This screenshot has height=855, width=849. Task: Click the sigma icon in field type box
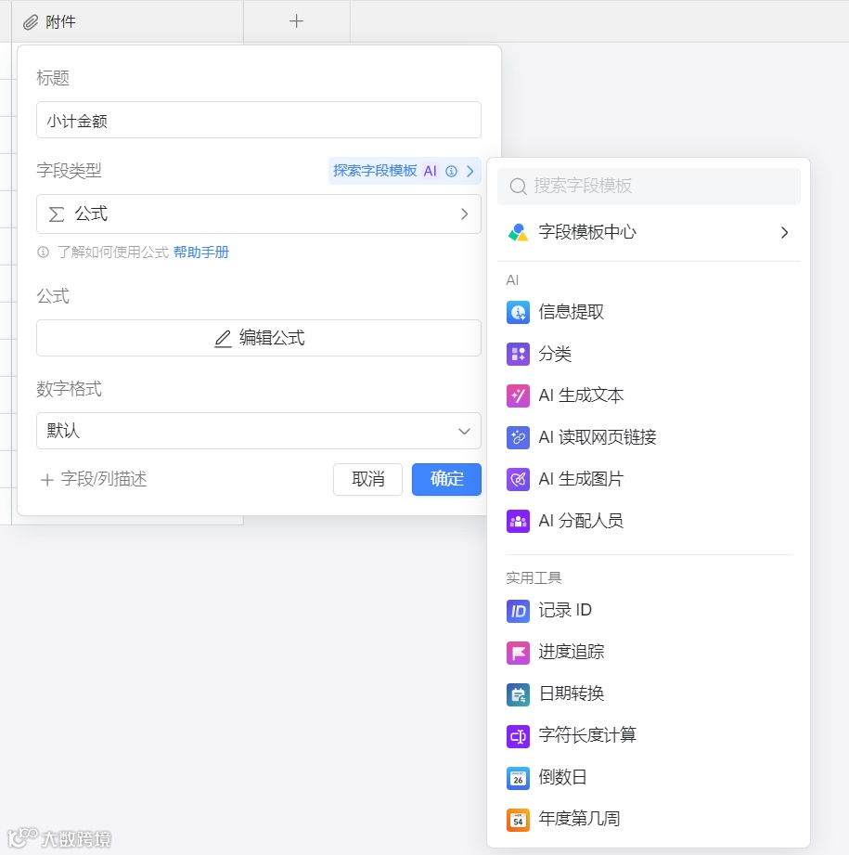coord(56,214)
